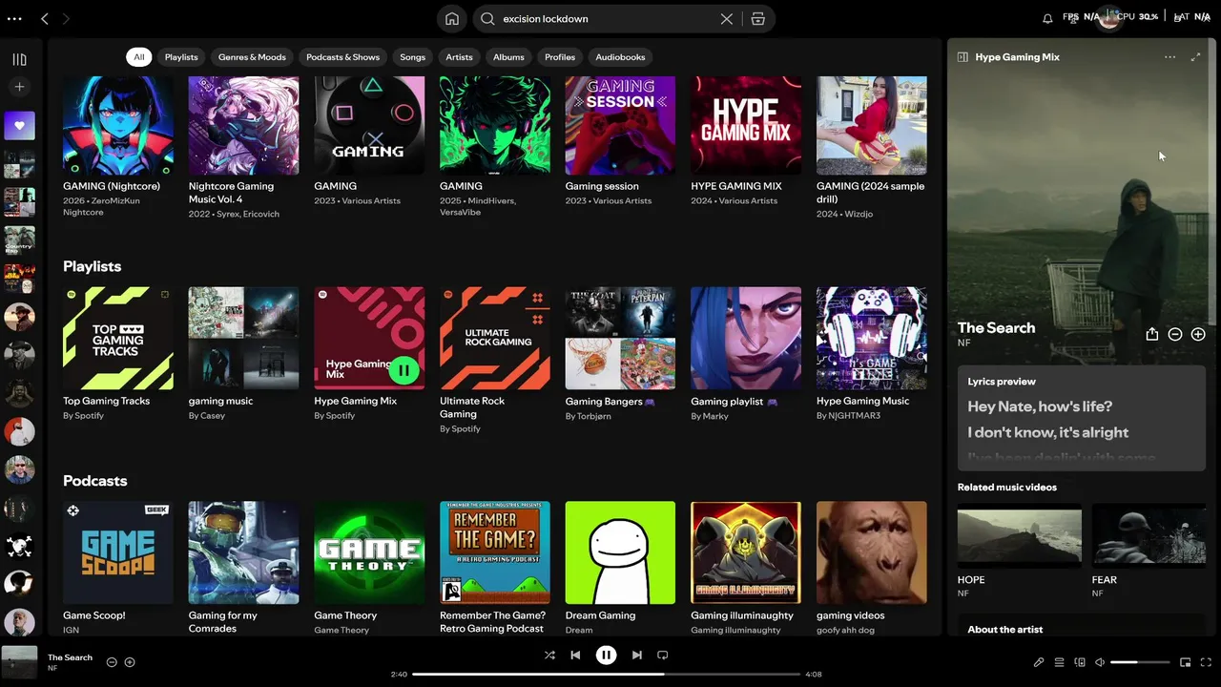The width and height of the screenshot is (1221, 687).
Task: Filter results by Albums
Action: tap(508, 57)
